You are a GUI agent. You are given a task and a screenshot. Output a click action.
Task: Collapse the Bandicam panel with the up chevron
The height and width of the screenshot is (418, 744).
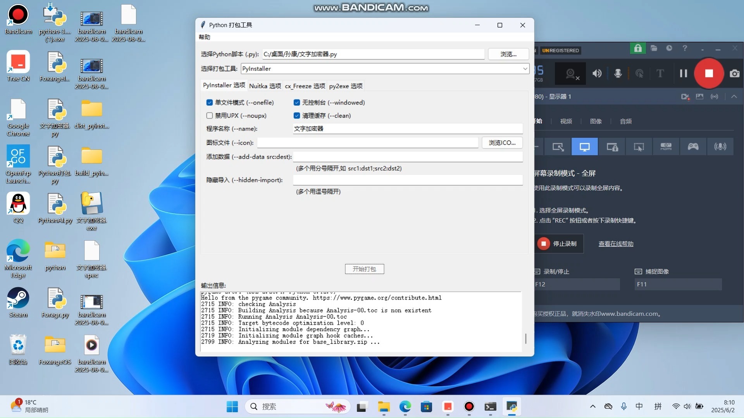[x=734, y=96]
